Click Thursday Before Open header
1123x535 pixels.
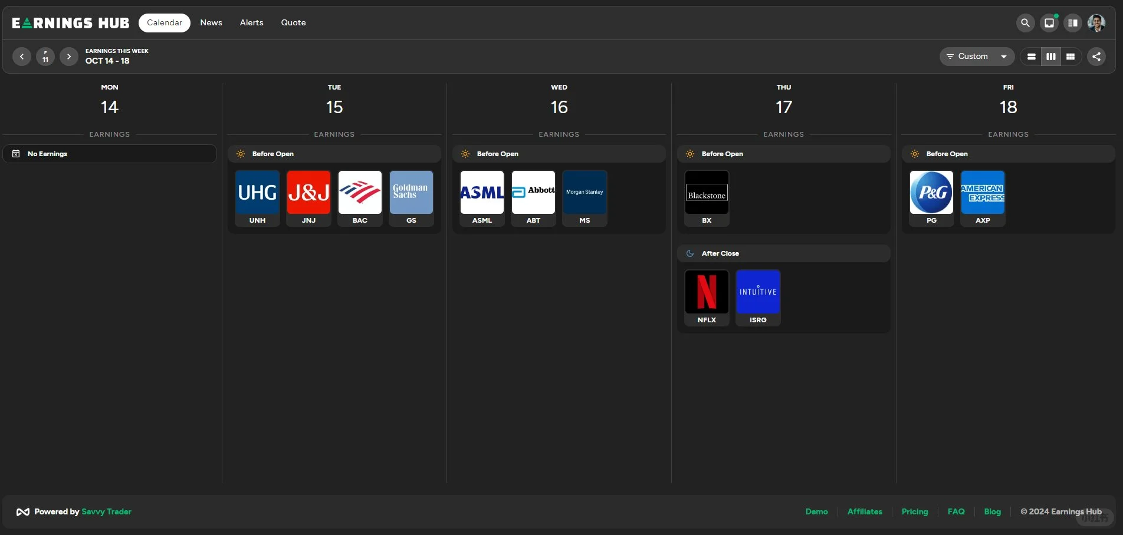(784, 154)
